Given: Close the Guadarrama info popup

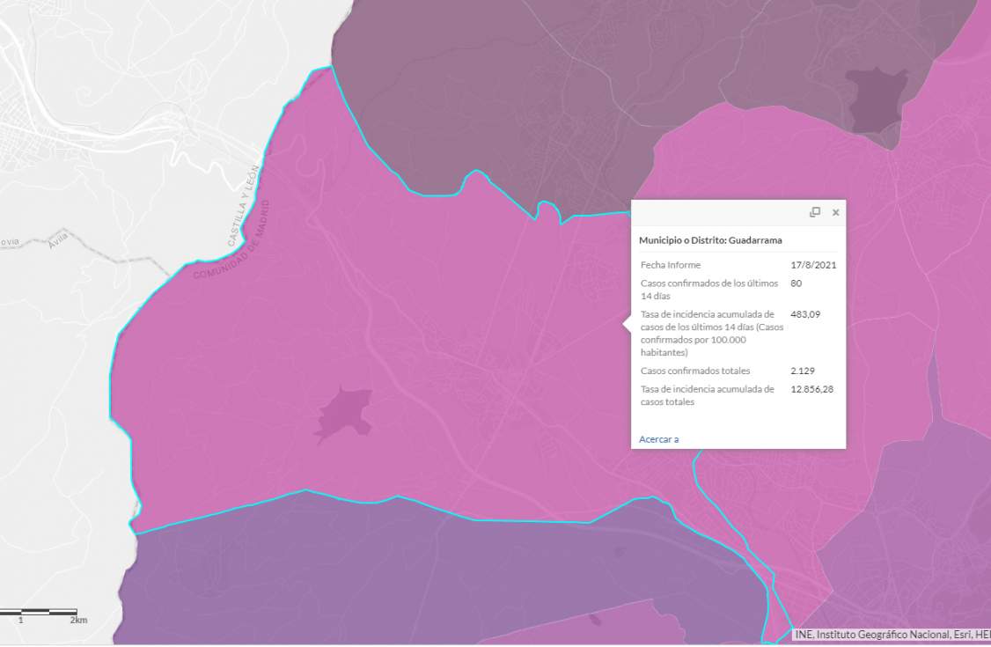Looking at the screenshot, I should [835, 212].
